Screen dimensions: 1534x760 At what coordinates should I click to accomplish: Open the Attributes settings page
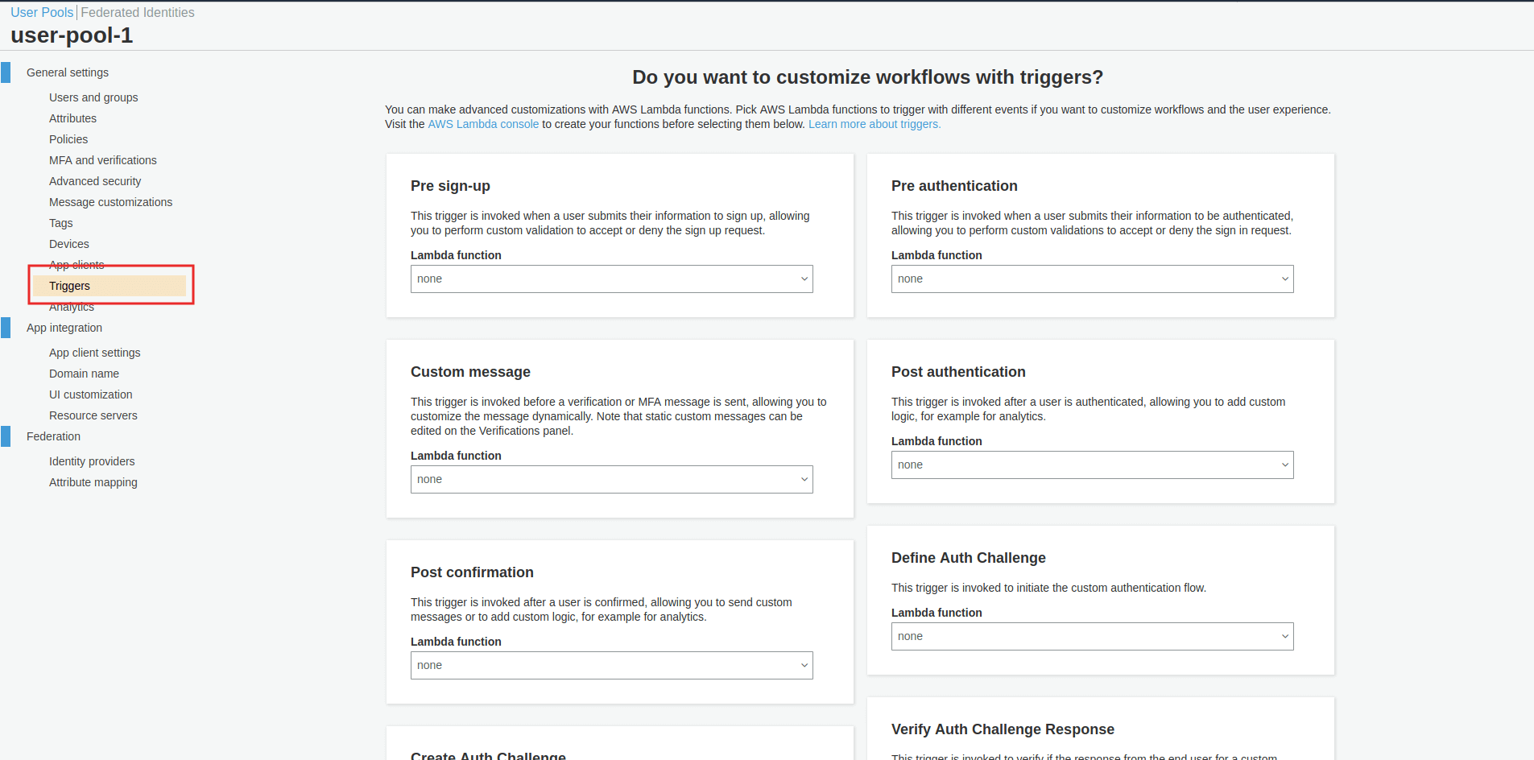point(72,118)
